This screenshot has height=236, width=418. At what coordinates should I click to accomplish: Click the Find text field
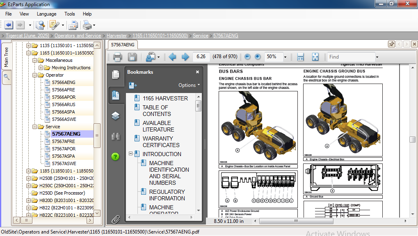(x=351, y=57)
